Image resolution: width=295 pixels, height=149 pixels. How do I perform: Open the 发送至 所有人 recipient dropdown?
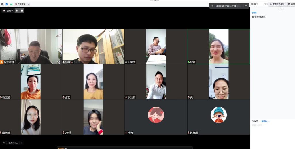[x=265, y=121]
